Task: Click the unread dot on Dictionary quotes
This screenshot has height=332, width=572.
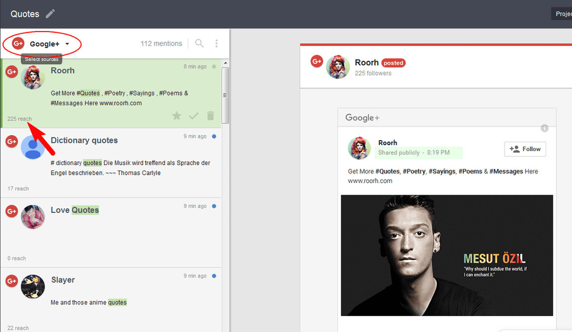Action: 214,136
